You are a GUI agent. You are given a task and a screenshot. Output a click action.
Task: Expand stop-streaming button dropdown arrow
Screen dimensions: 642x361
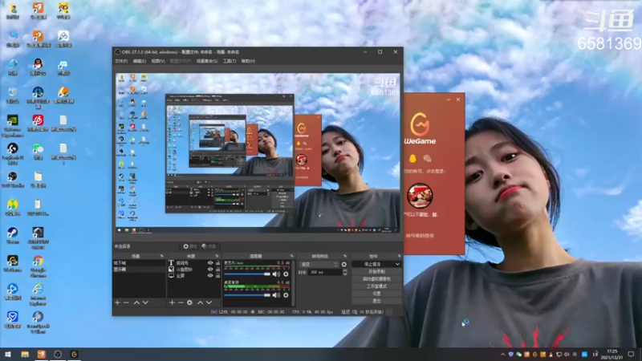pyautogui.click(x=397, y=265)
